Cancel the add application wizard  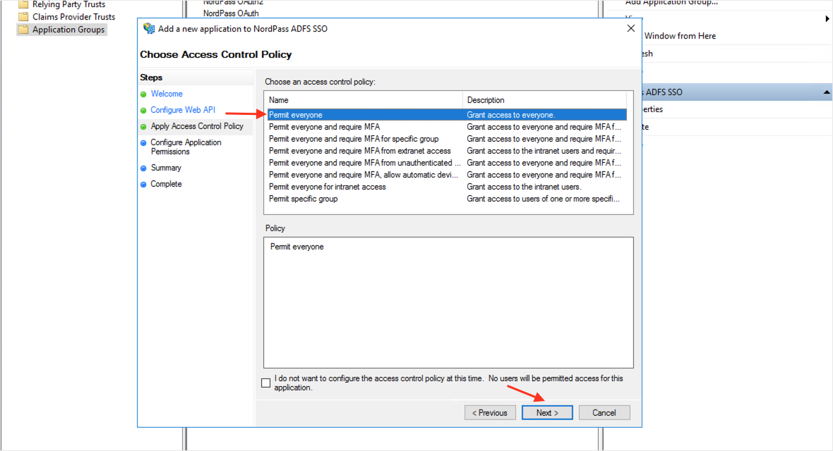(604, 413)
